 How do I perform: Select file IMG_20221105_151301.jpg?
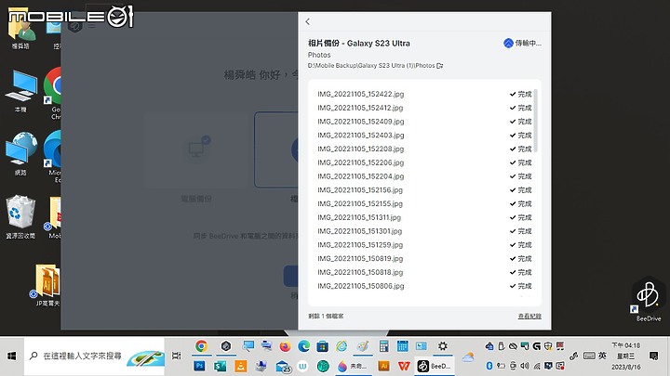pyautogui.click(x=360, y=231)
